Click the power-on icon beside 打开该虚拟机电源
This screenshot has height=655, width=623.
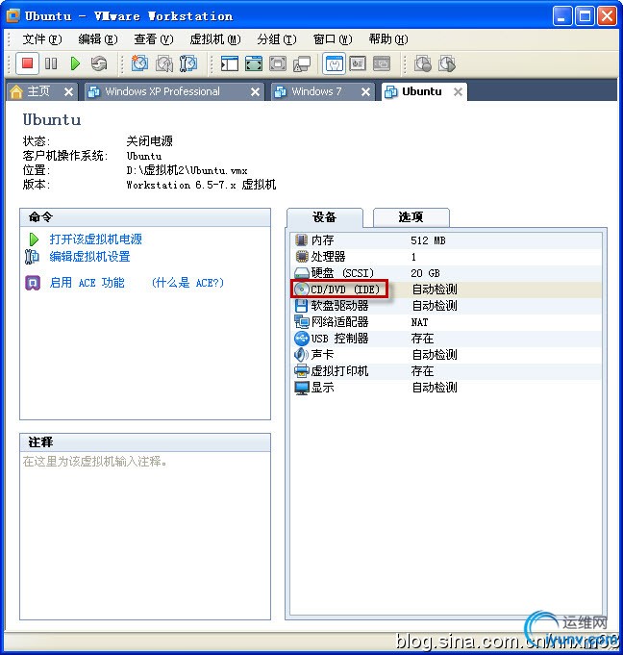click(34, 239)
